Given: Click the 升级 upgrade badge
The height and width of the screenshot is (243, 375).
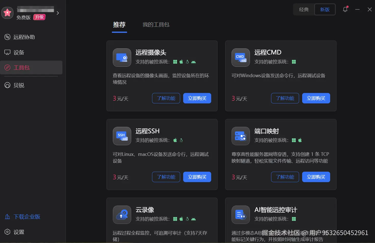Looking at the screenshot, I should point(39,17).
